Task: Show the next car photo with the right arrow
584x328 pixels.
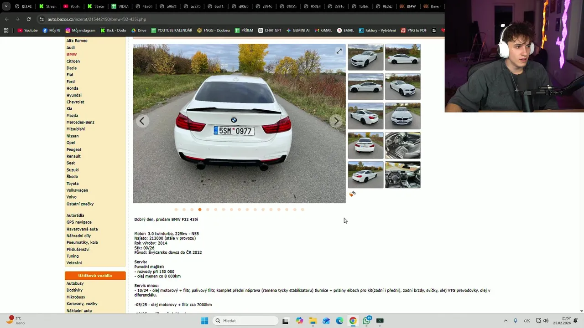Action: tap(336, 121)
